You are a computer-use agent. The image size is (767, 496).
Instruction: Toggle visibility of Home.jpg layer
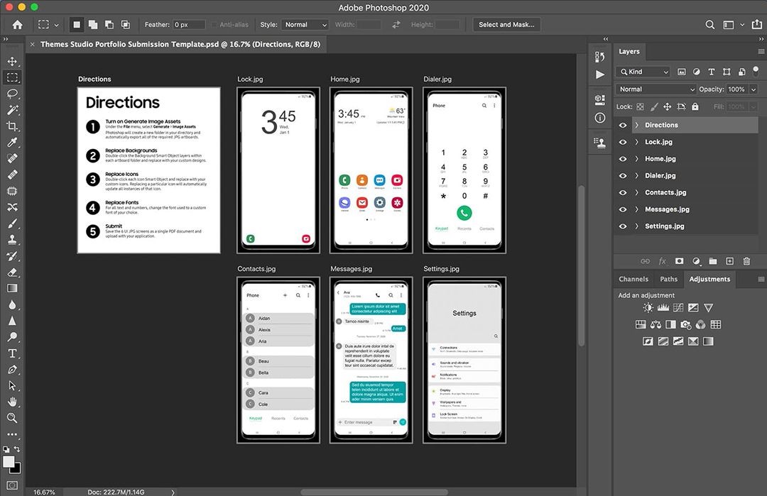623,159
